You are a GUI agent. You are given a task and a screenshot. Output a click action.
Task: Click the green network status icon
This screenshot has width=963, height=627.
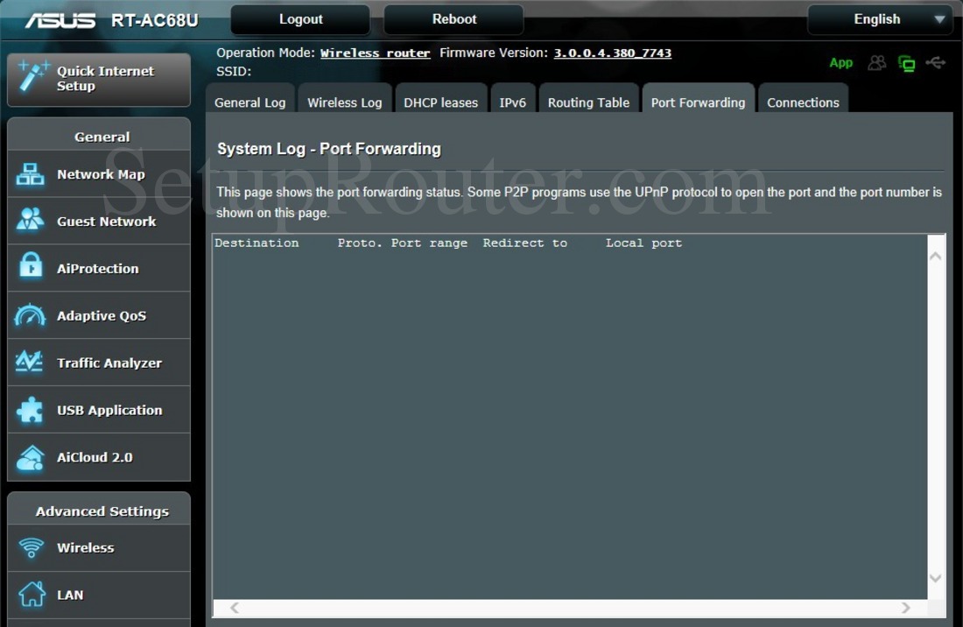tap(906, 63)
